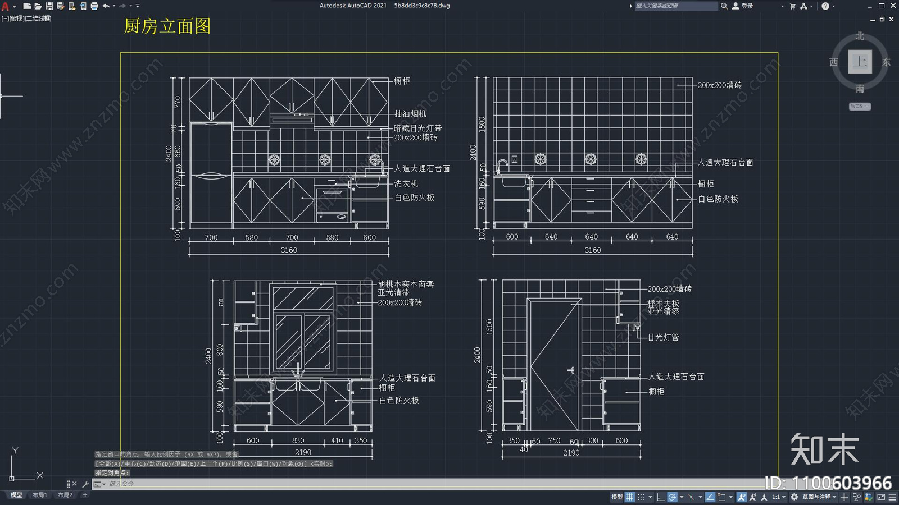Click the customization hamburger icon in status bar
Image resolution: width=899 pixels, height=505 pixels.
[892, 497]
